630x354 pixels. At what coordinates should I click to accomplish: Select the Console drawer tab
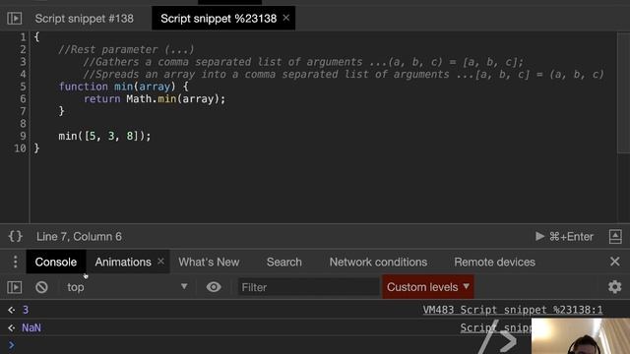[x=56, y=262]
